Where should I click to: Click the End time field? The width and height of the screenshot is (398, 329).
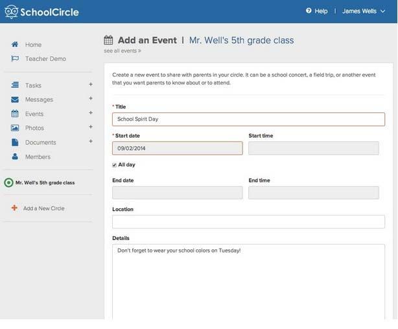(314, 193)
